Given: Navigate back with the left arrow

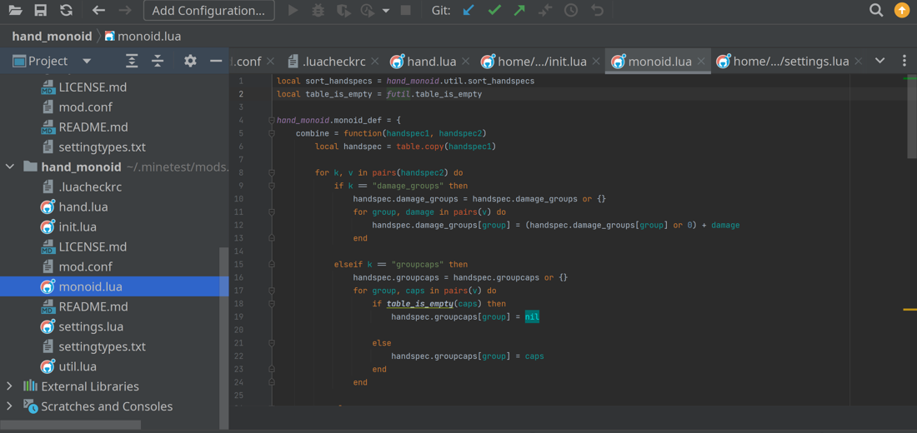Looking at the screenshot, I should coord(99,10).
